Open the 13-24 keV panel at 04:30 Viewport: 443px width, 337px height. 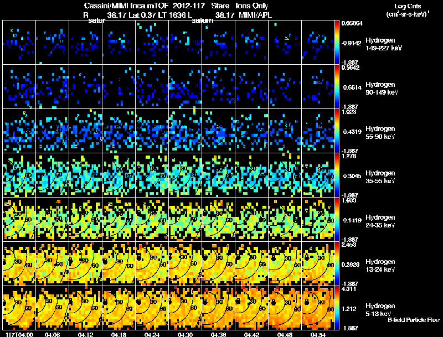pos(186,263)
